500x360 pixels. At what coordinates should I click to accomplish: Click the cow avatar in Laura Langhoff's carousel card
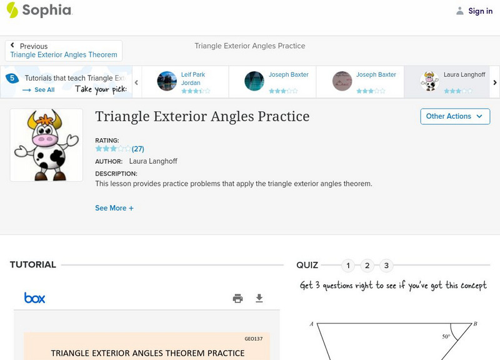pos(429,81)
